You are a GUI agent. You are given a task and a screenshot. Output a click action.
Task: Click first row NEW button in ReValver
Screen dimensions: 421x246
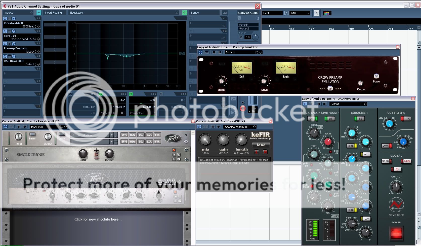[x=133, y=135]
